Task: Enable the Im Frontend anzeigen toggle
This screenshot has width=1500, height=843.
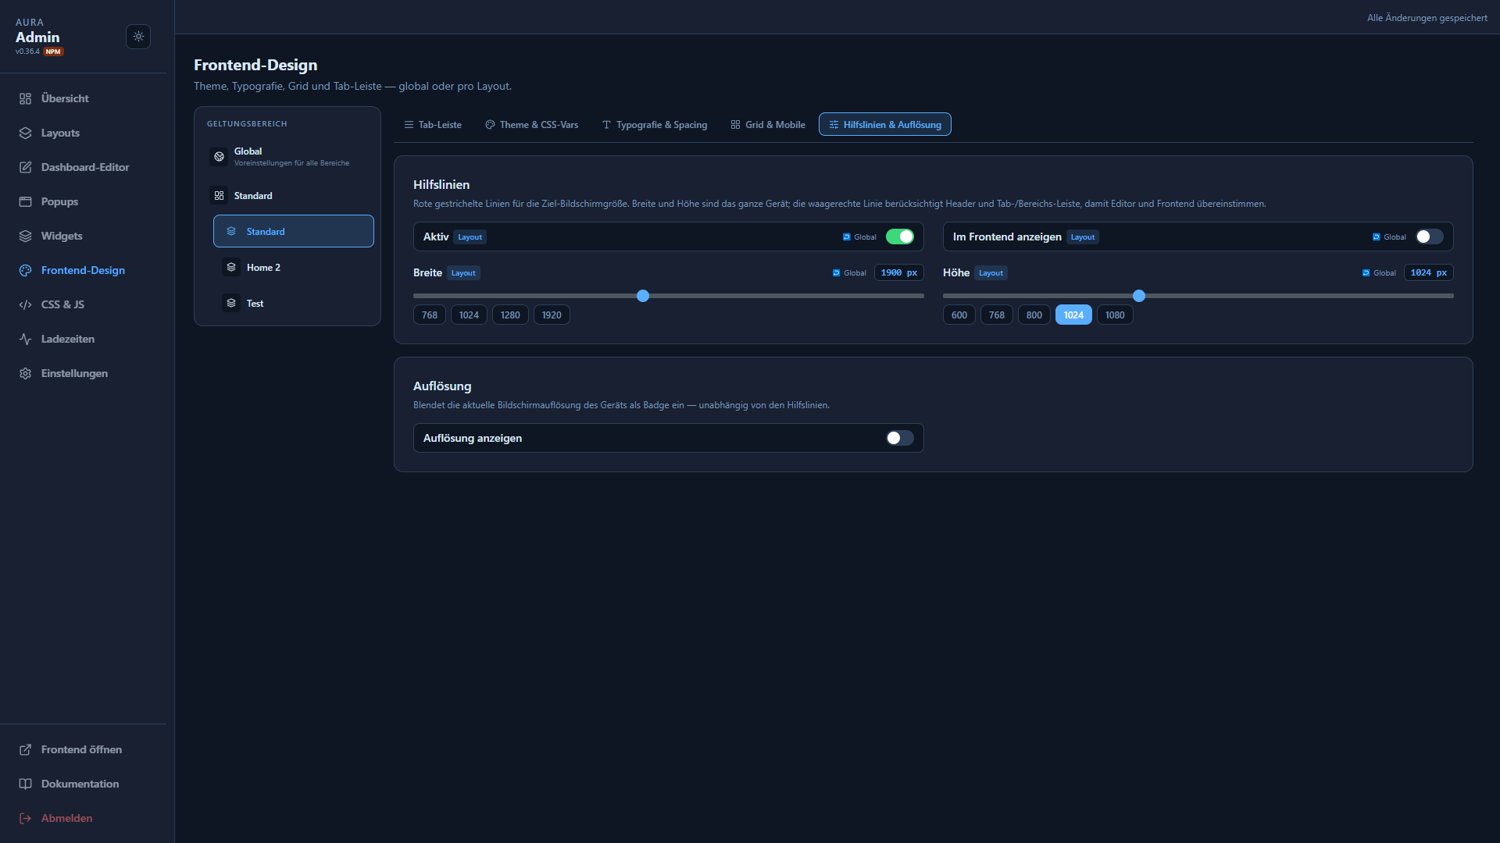Action: (x=1430, y=237)
